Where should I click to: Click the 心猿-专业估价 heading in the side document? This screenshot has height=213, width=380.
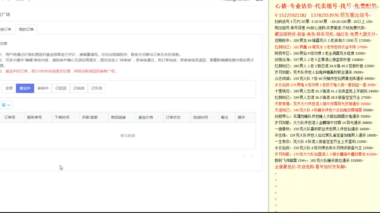click(x=326, y=6)
